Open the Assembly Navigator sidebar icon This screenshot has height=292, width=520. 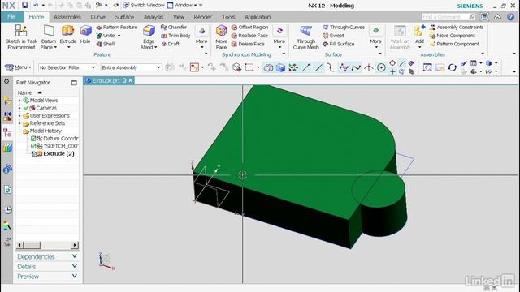pos(7,100)
